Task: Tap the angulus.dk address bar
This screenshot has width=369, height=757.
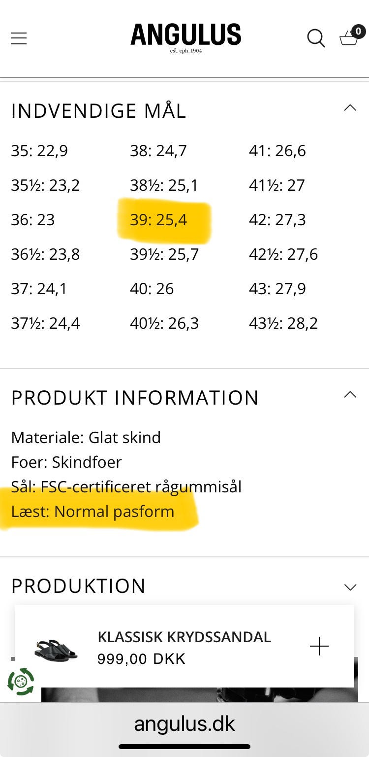Action: tap(184, 724)
